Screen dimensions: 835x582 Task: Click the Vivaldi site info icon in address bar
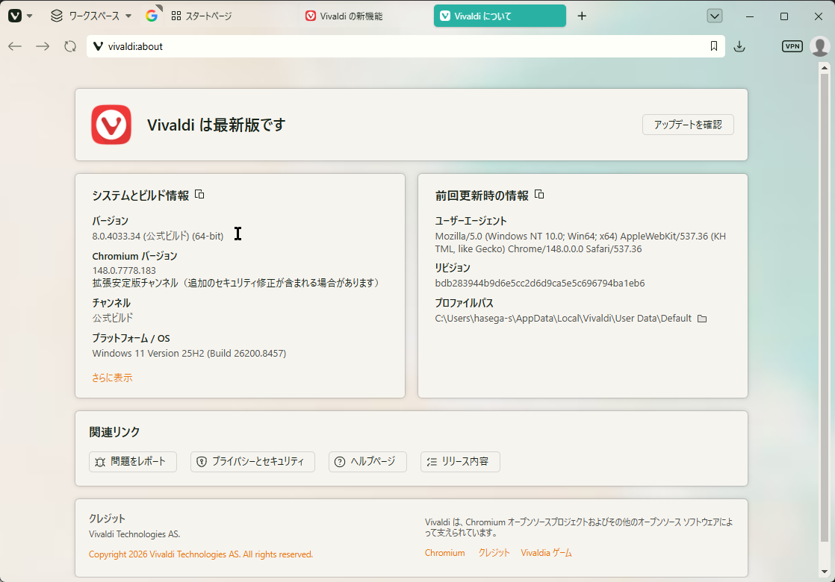coord(98,46)
